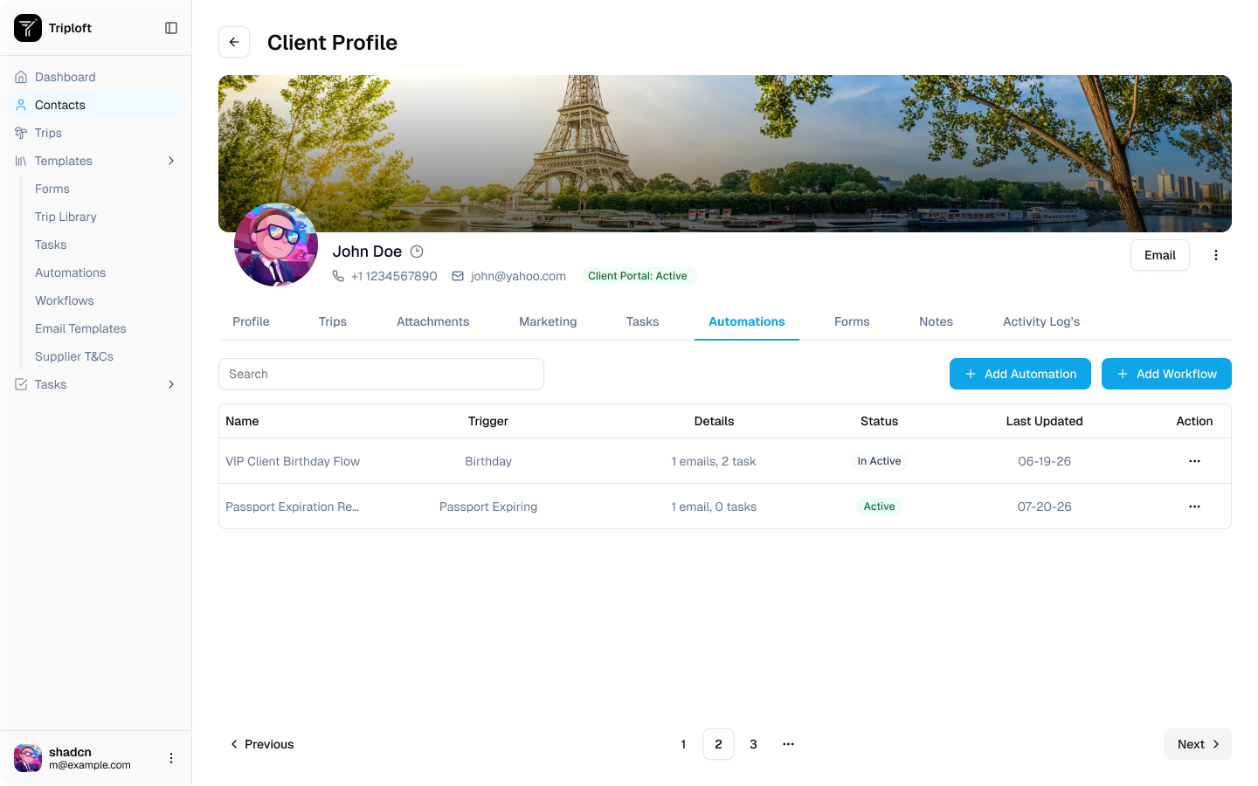The width and height of the screenshot is (1258, 786).
Task: Click the 06-19-26 date cell
Action: point(1044,461)
